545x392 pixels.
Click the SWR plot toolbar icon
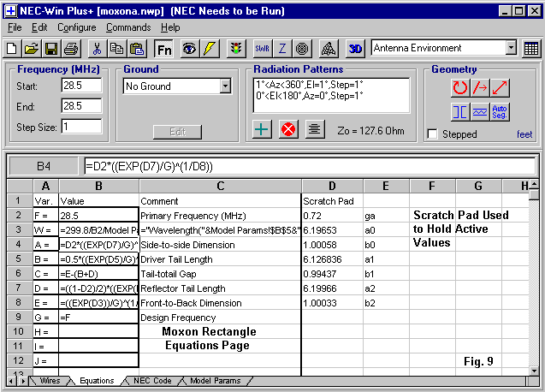(263, 49)
